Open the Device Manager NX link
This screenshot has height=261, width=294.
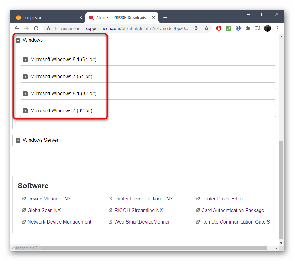tap(49, 199)
